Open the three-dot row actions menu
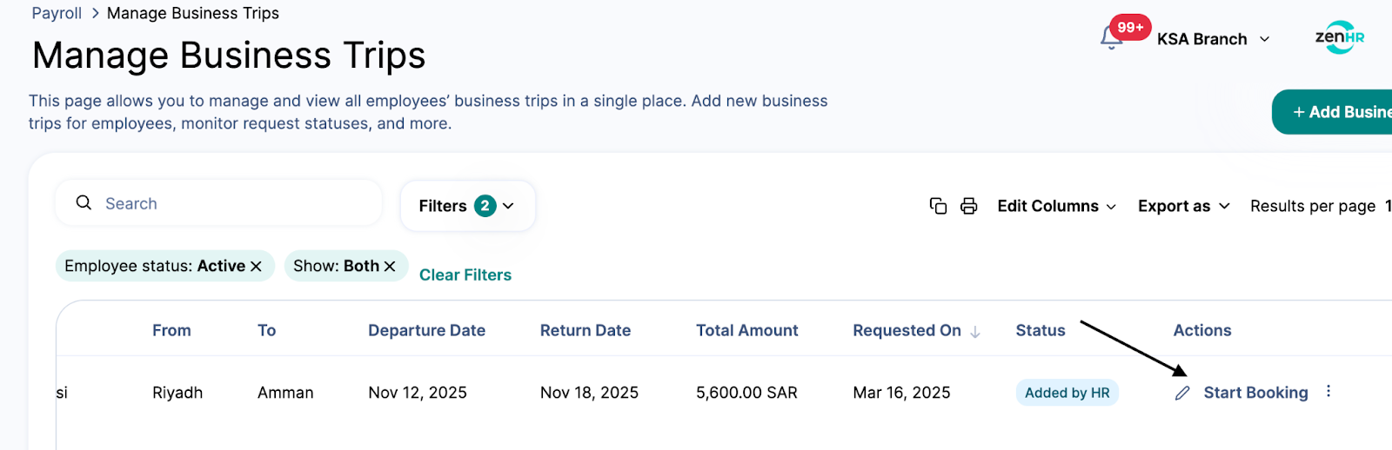The height and width of the screenshot is (450, 1392). [x=1328, y=391]
